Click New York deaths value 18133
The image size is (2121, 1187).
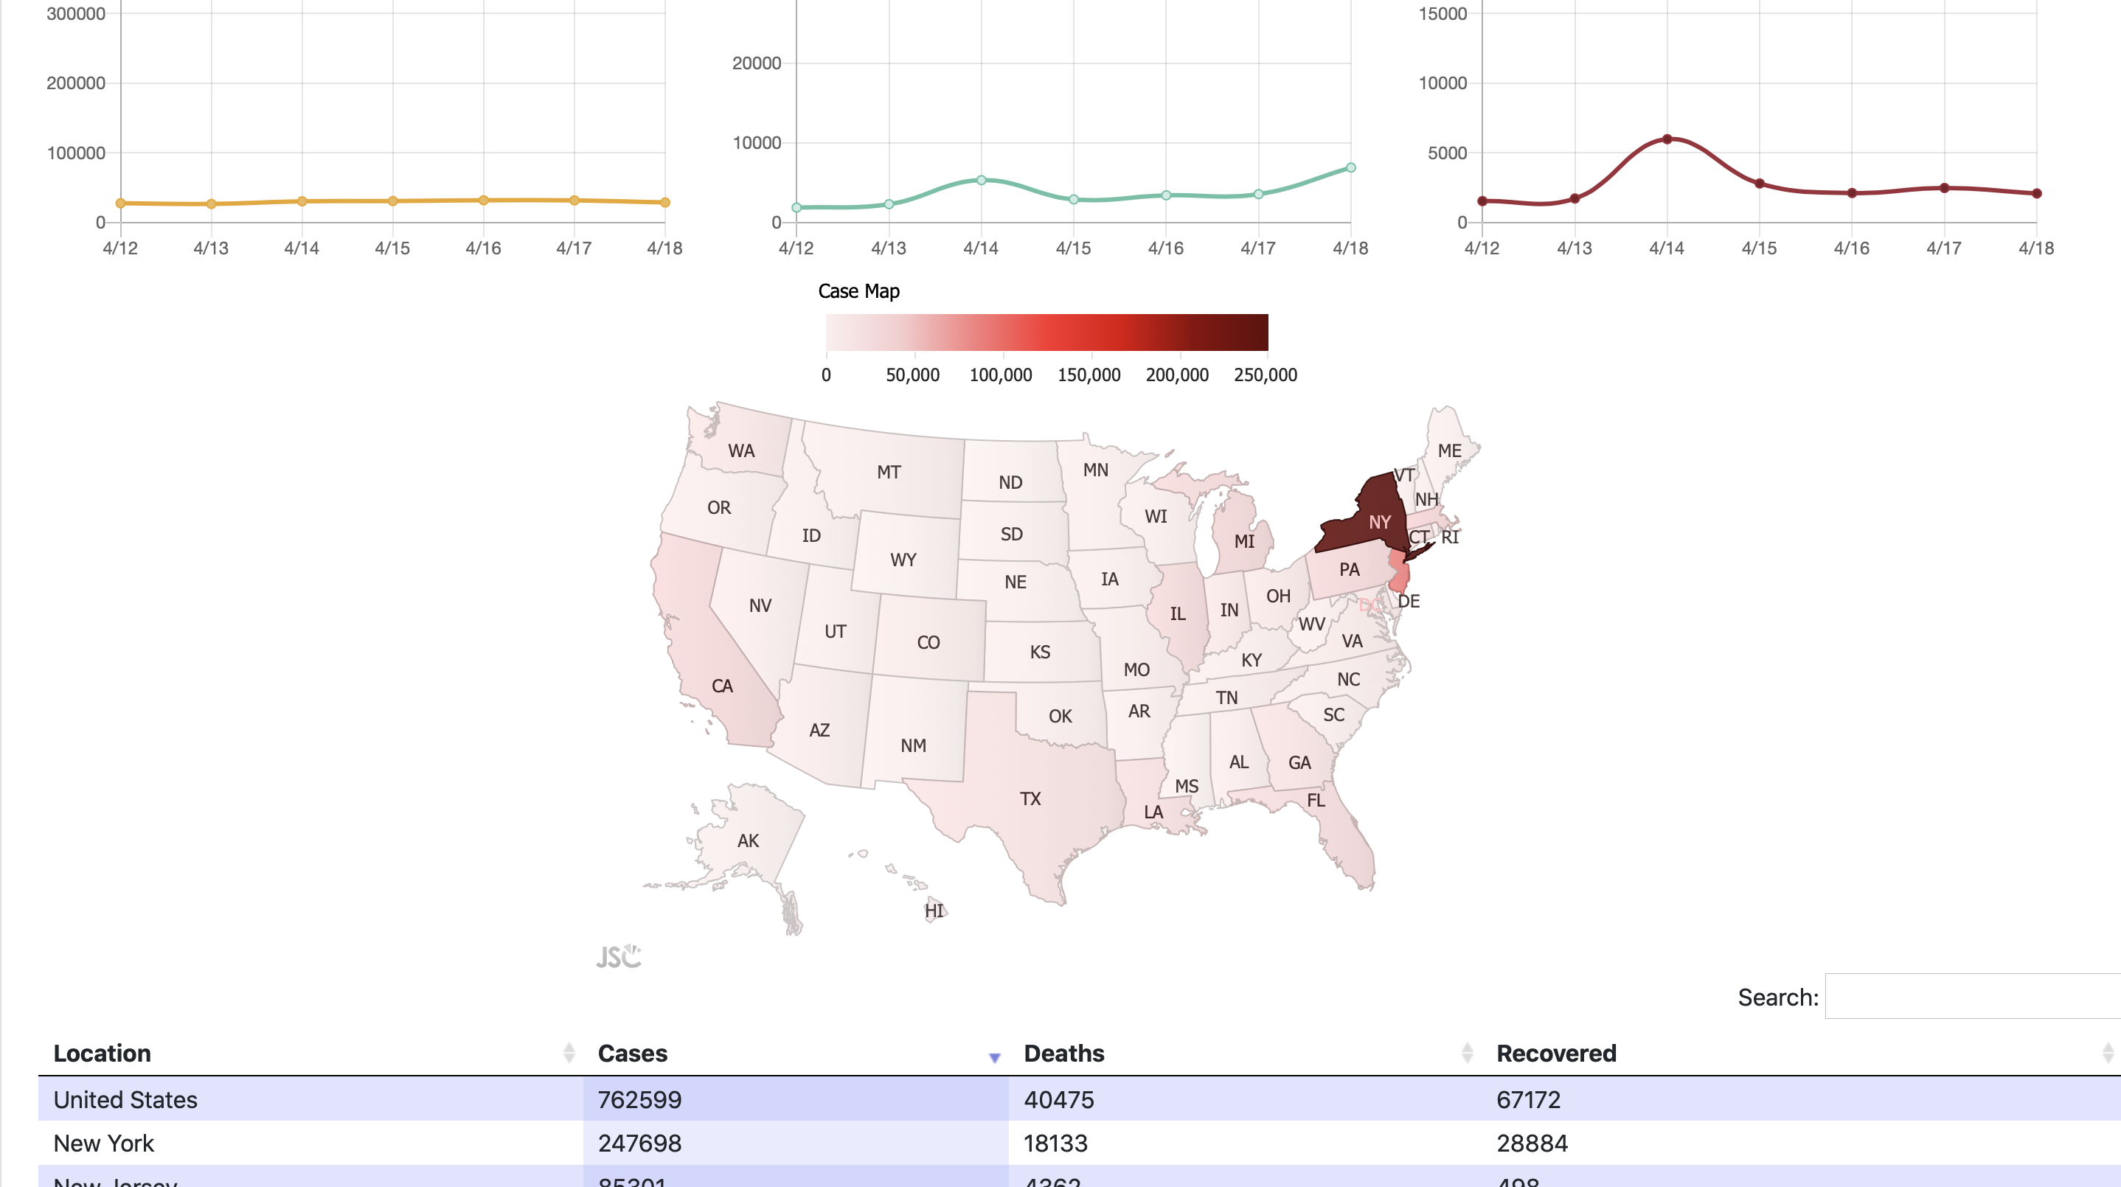point(1055,1144)
